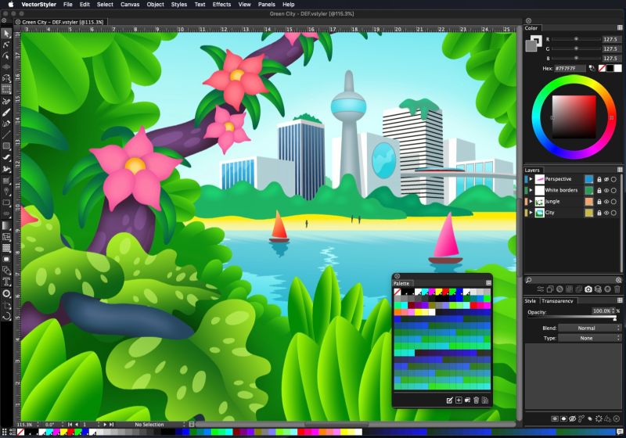Open the Canvas menu

(130, 5)
